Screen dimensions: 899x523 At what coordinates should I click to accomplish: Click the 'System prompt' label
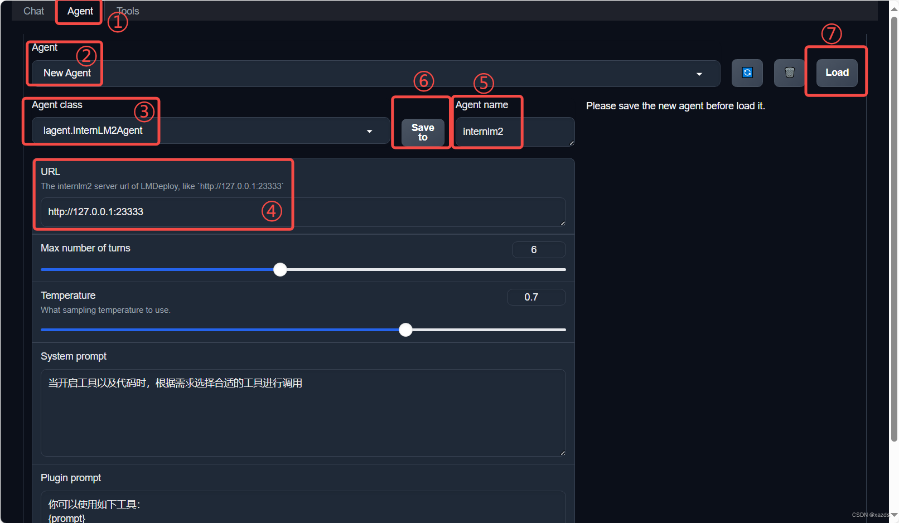point(74,356)
